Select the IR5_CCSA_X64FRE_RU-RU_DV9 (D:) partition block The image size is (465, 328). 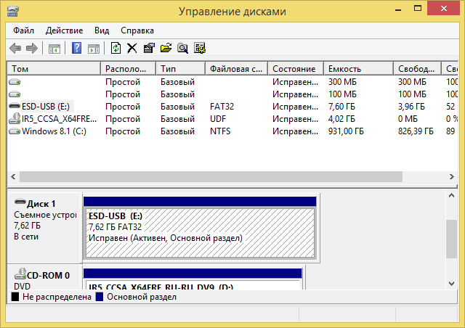[x=193, y=279]
